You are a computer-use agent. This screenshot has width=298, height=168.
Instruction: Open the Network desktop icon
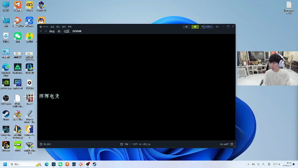(x=6, y=22)
